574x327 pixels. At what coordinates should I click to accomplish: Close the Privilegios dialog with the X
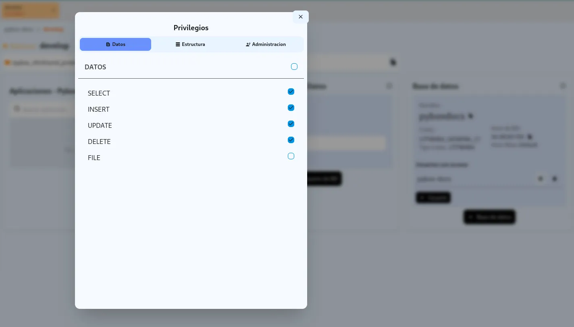point(301,17)
